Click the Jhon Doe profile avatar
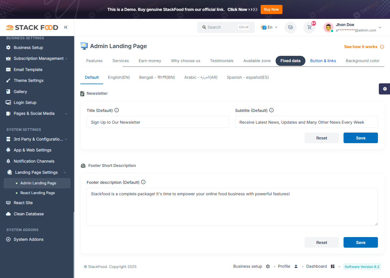Screen dimensions: 390x278 [328, 27]
